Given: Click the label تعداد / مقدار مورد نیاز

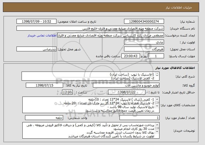Looking at the screenshot, I should [x=180, y=118].
